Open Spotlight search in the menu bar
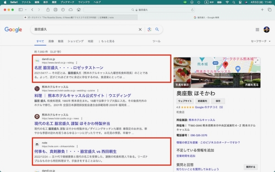Image resolution: width=275 pixels, height=172 pixels. 234,2
